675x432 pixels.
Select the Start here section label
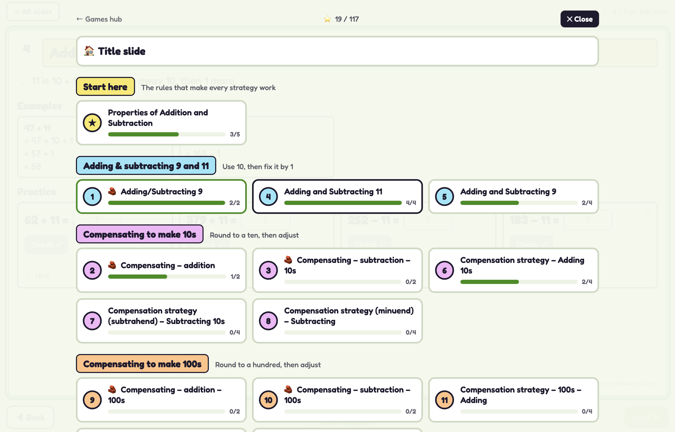pyautogui.click(x=105, y=87)
